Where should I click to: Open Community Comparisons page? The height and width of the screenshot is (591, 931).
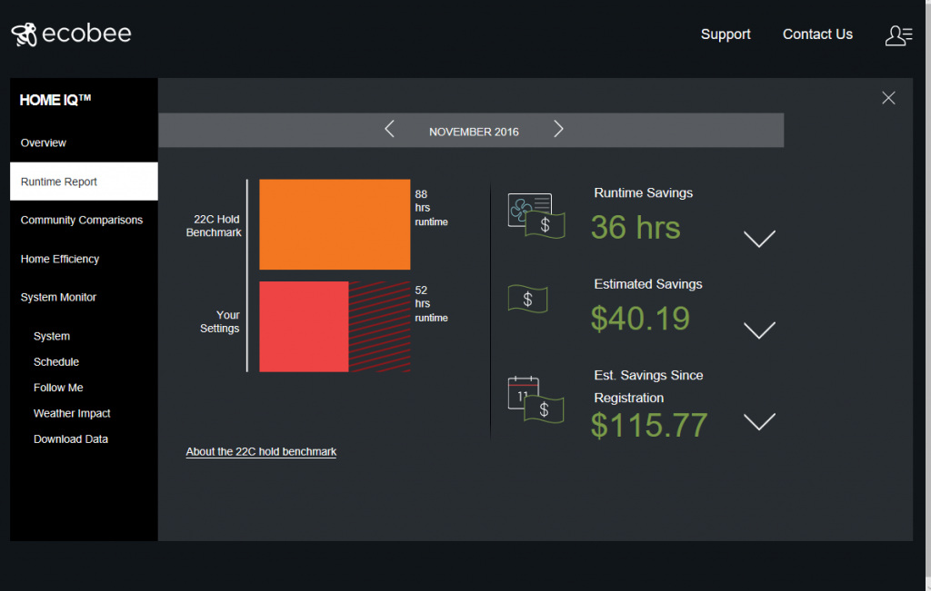click(81, 220)
